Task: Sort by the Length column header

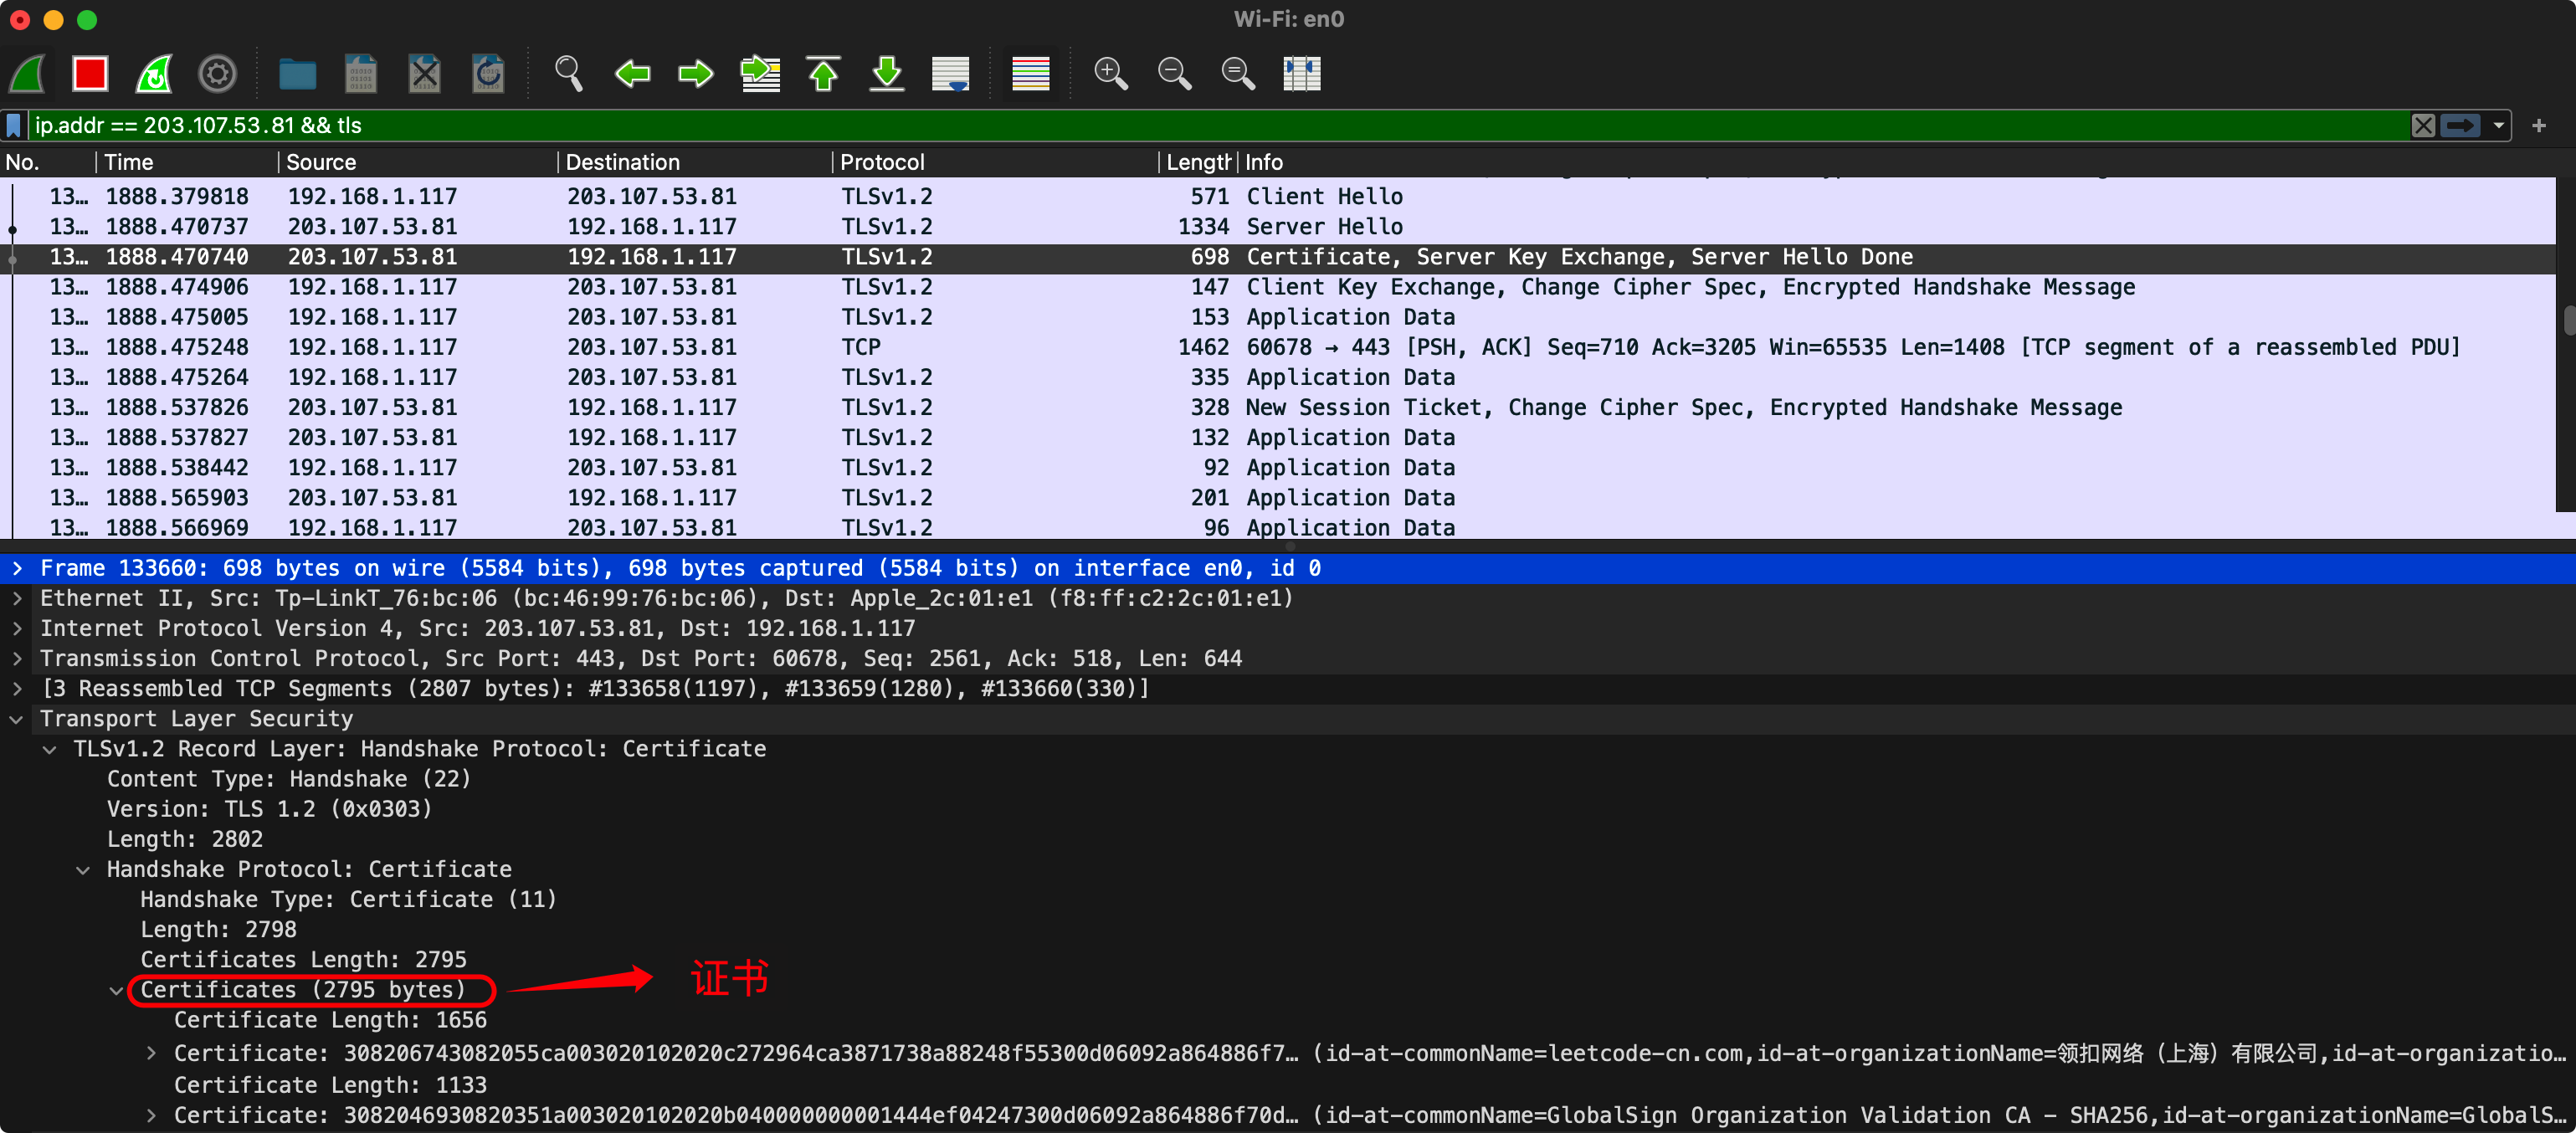Action: point(1199,162)
